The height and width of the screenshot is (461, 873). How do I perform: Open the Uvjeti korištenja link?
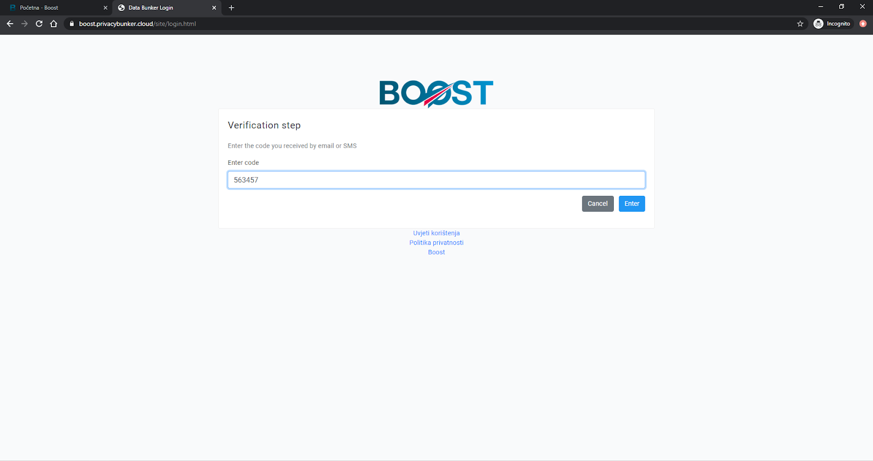(x=436, y=233)
